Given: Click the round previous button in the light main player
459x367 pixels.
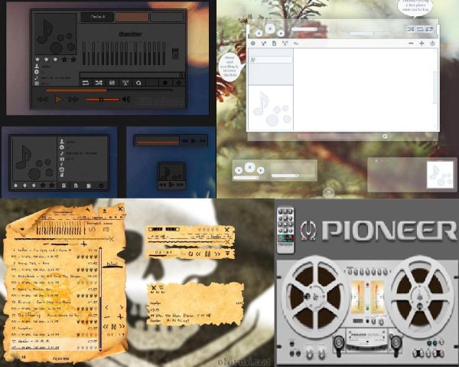Looking at the screenshot, I should click(259, 34).
